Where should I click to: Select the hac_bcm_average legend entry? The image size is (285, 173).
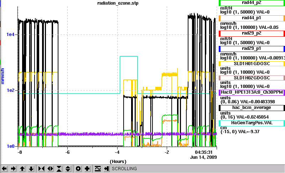[252, 108]
